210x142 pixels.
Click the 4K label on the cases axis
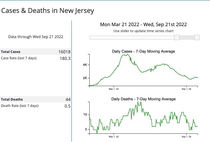pos(85,65)
